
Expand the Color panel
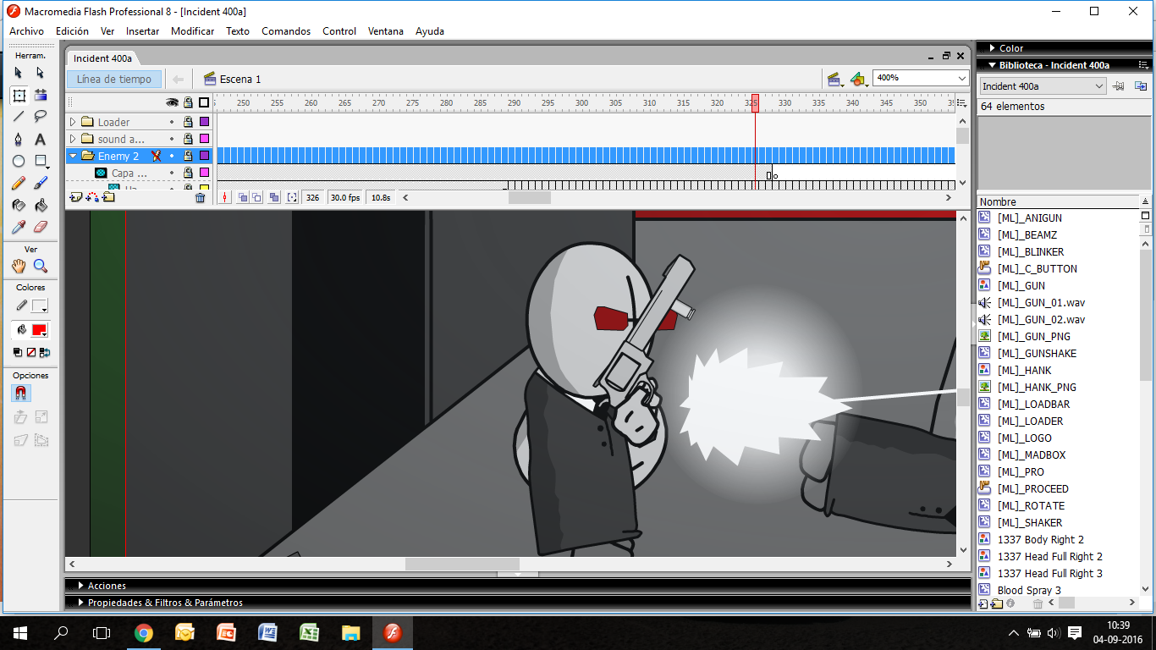tap(993, 48)
